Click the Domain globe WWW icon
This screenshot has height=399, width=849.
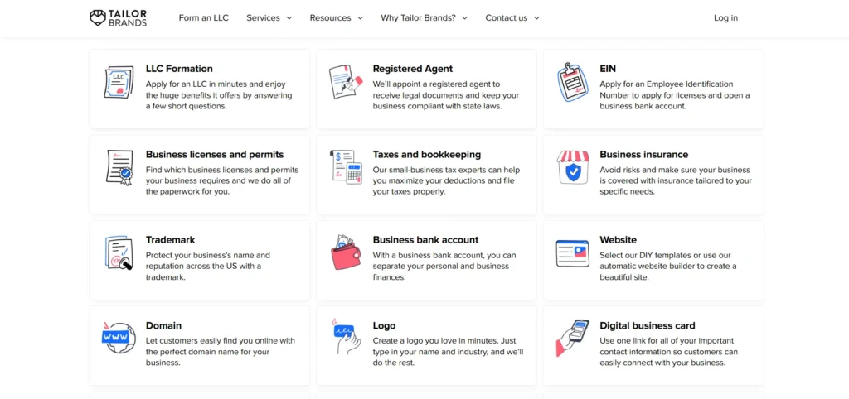click(119, 338)
